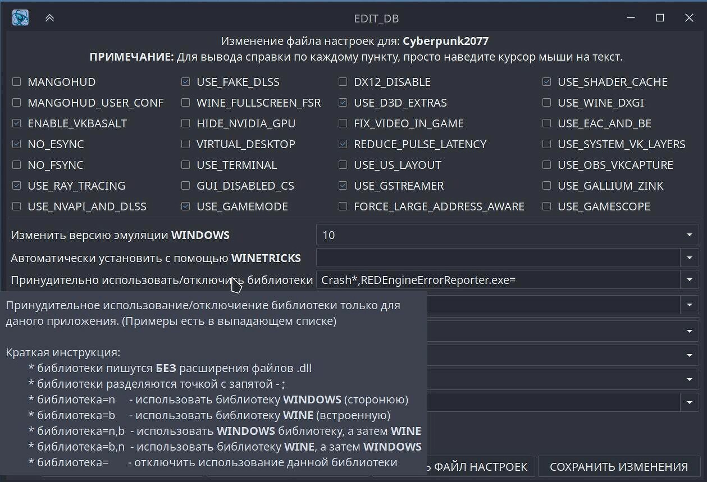Viewport: 707px width, 482px height.
Task: Untick the USE_GAMEMODE checkbox
Action: 186,206
